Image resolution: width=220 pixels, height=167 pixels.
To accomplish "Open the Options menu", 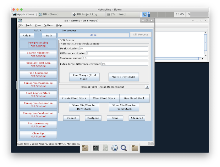I will (48, 25).
